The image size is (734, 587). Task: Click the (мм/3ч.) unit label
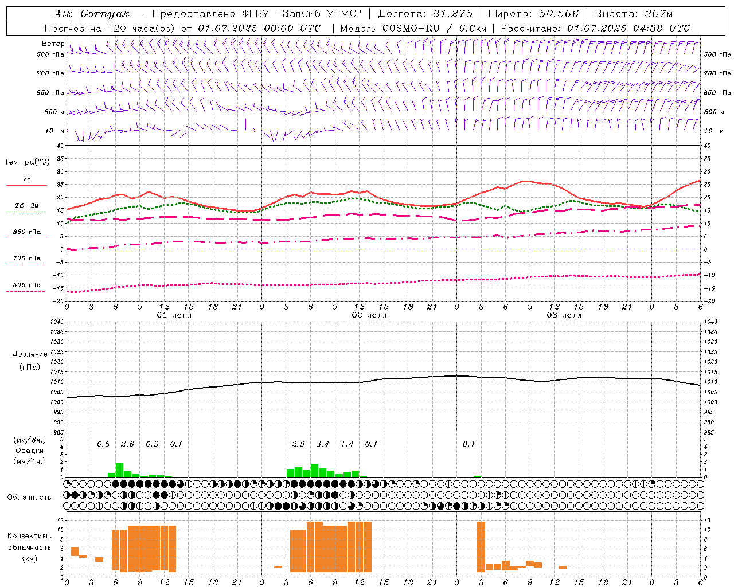click(29, 440)
